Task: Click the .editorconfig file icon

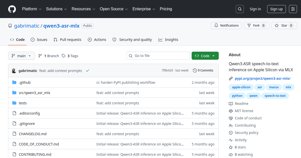Action: pos(14,113)
